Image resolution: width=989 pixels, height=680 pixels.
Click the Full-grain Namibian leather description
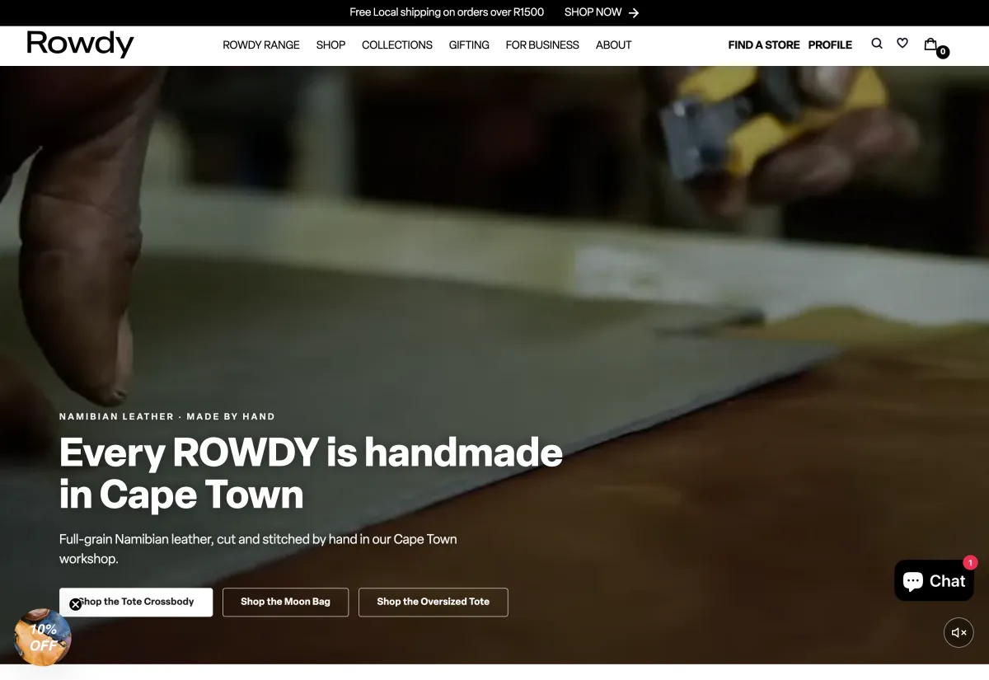point(258,549)
